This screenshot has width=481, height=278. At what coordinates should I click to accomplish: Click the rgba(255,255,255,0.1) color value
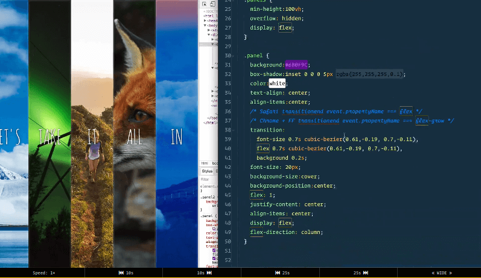369,74
